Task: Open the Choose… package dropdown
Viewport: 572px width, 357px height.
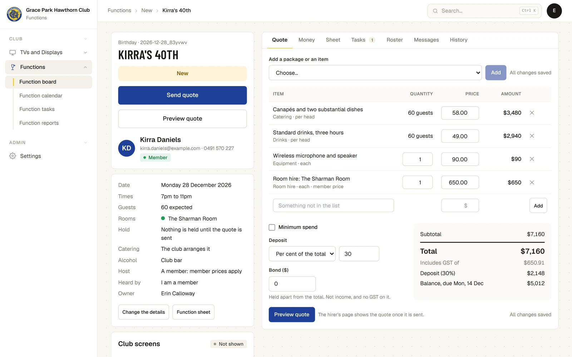Action: click(375, 73)
